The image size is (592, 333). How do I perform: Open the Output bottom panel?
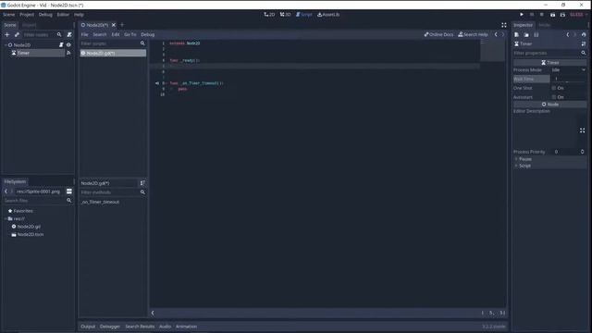(x=88, y=327)
